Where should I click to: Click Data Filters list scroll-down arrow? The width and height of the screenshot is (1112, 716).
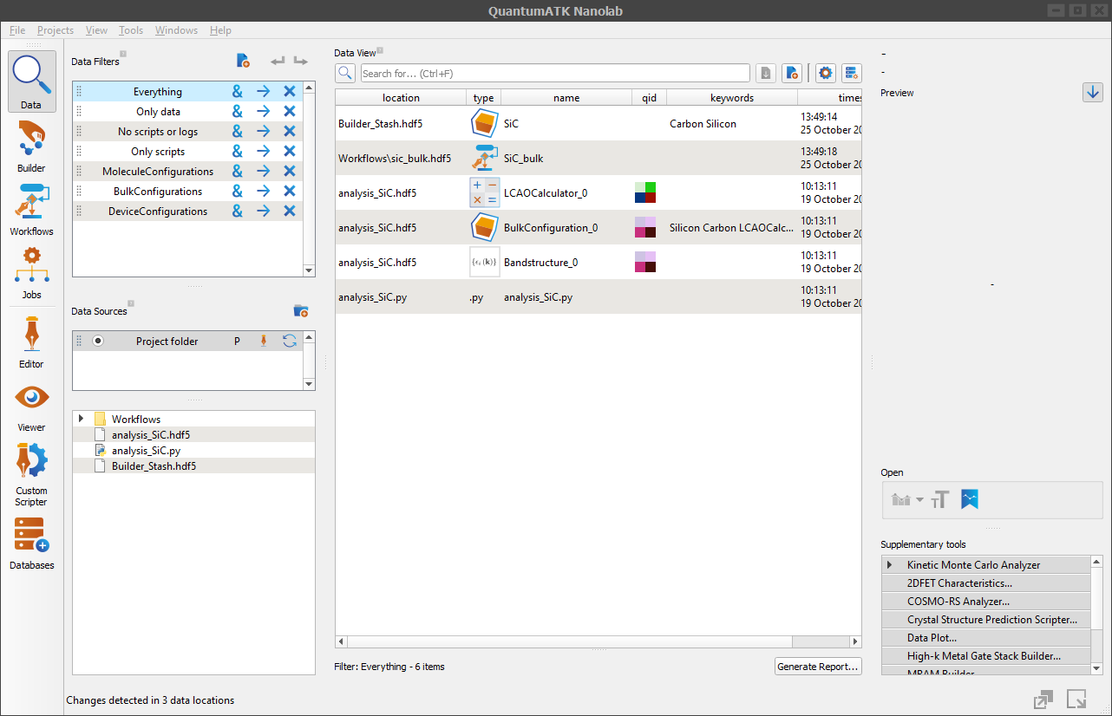[310, 270]
